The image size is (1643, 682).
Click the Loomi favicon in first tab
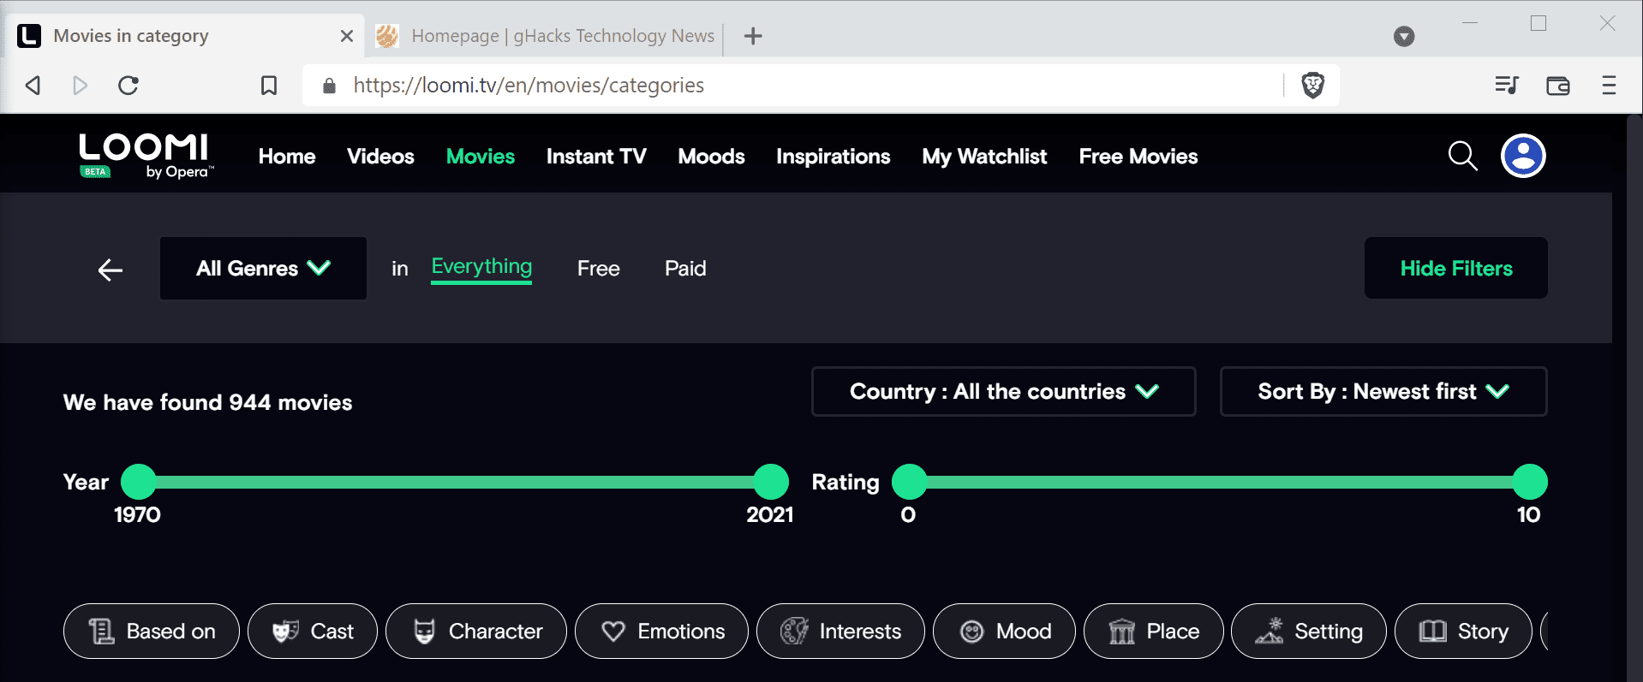[30, 36]
